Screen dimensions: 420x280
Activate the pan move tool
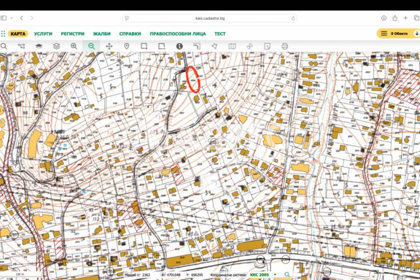coord(109,46)
